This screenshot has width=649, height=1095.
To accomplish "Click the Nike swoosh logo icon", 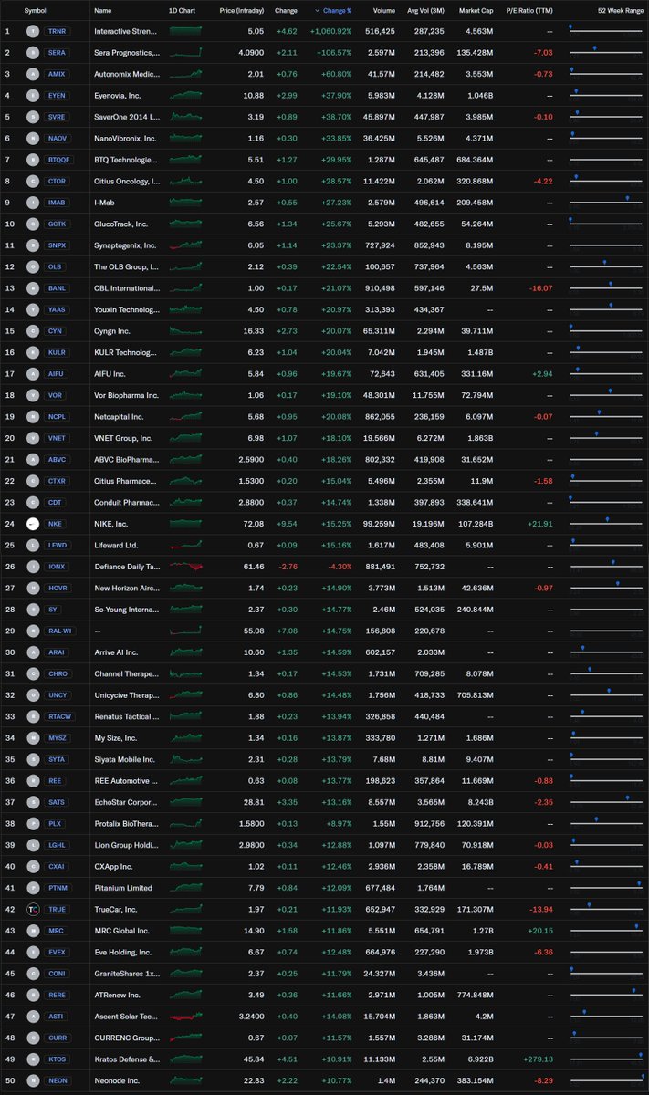I will point(33,524).
